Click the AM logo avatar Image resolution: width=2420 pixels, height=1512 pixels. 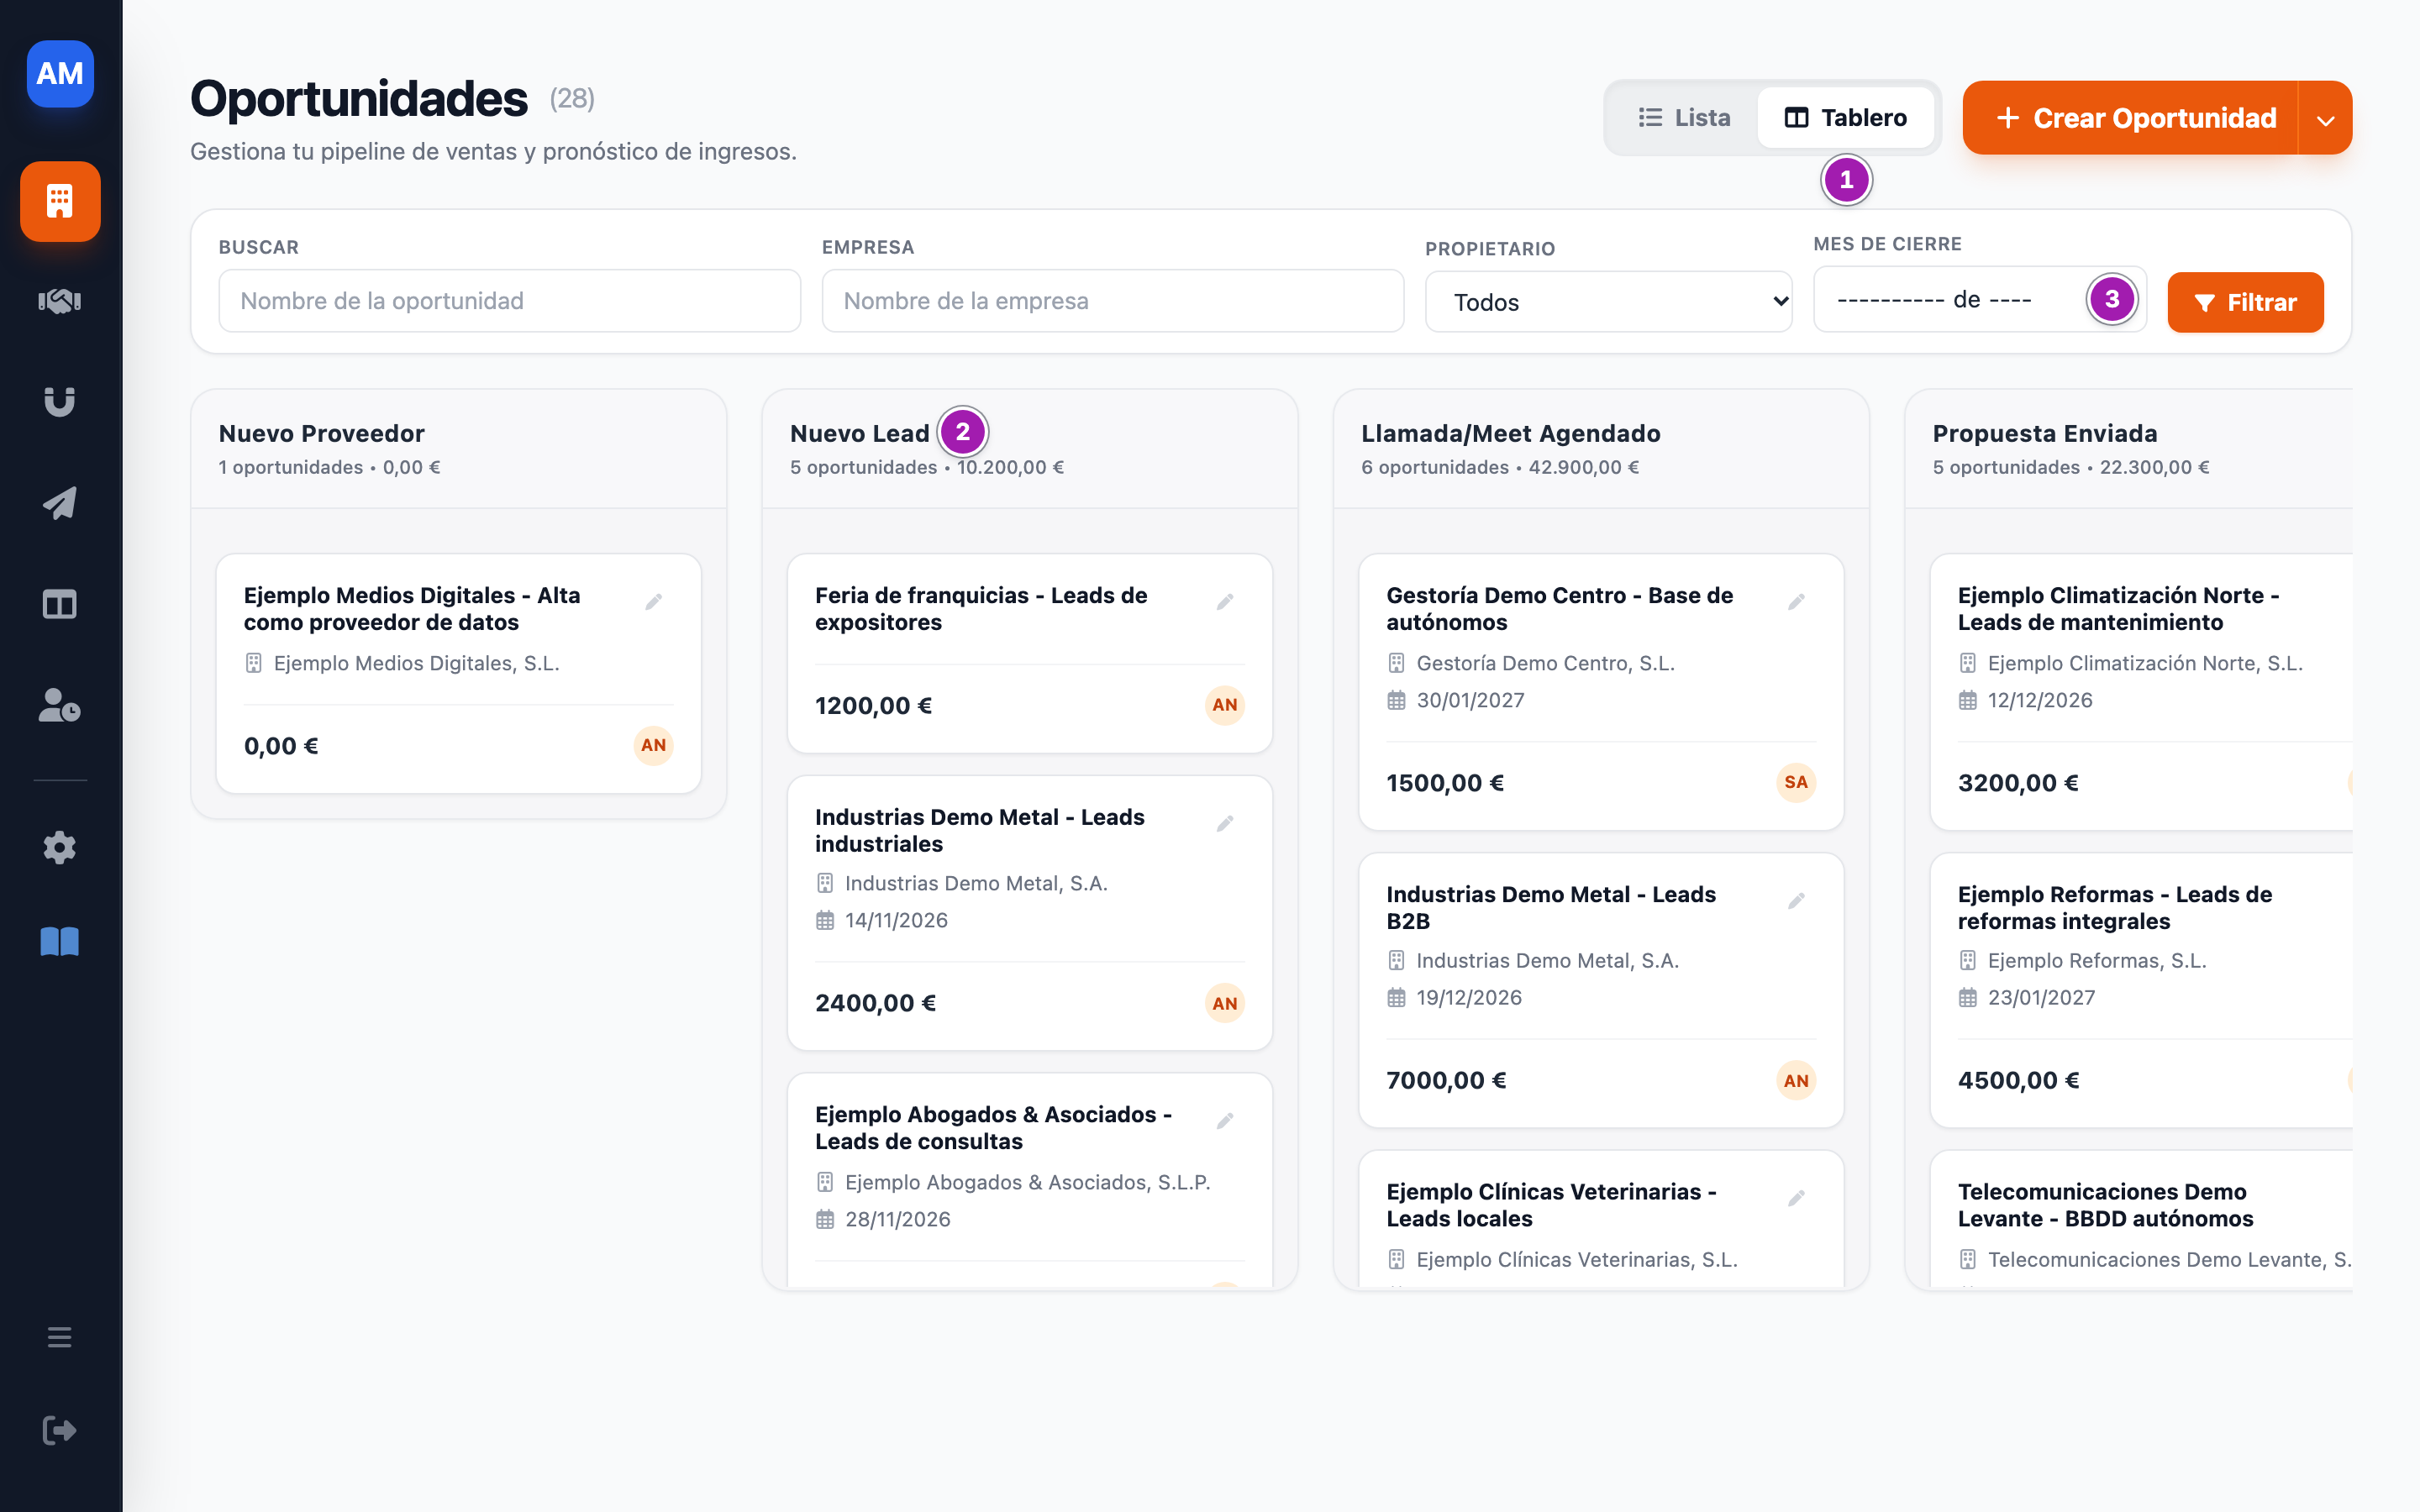(60, 73)
